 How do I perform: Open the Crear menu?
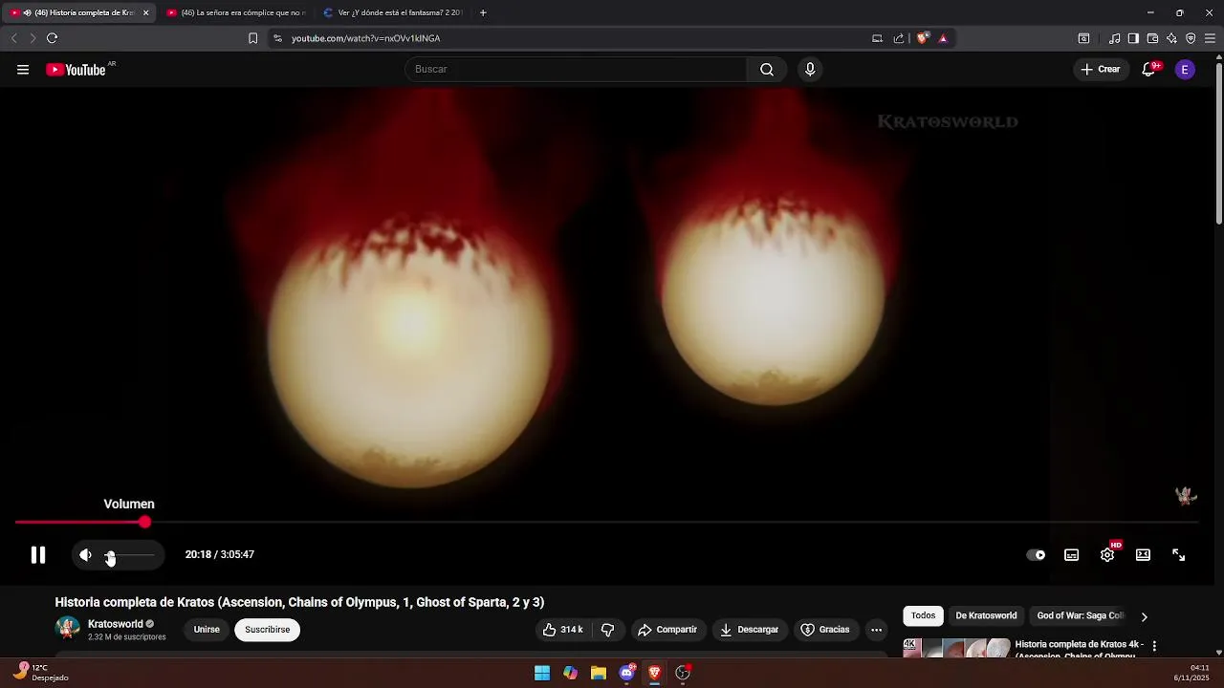click(x=1100, y=70)
